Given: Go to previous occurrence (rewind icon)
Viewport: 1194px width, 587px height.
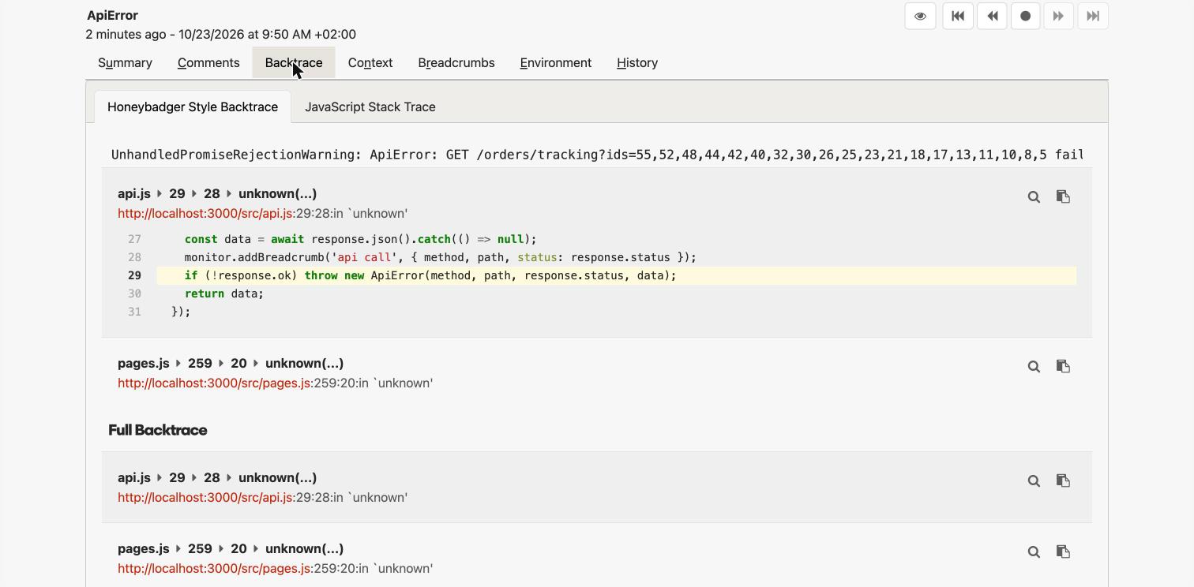Looking at the screenshot, I should pyautogui.click(x=992, y=16).
